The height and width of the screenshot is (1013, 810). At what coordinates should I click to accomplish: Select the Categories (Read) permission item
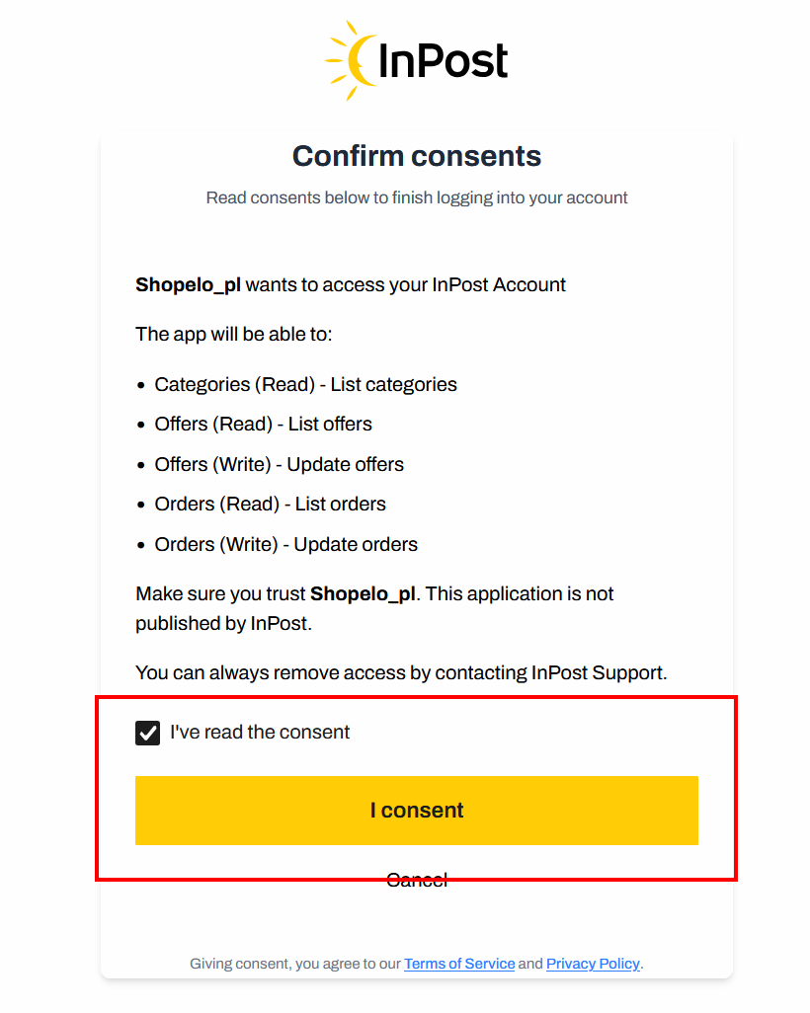[x=305, y=384]
